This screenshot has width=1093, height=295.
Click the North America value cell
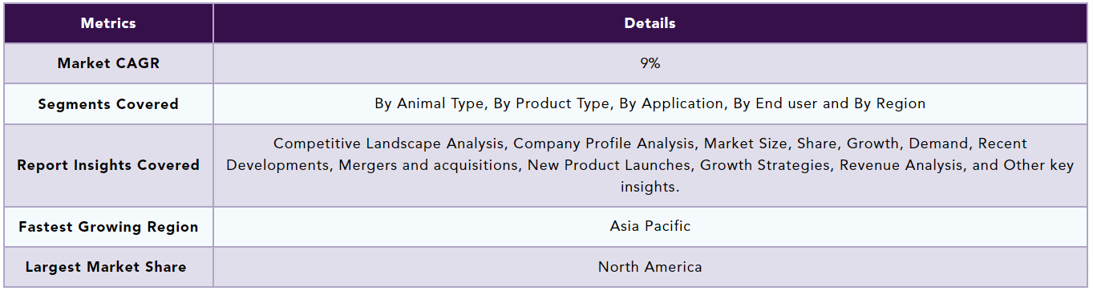click(650, 267)
